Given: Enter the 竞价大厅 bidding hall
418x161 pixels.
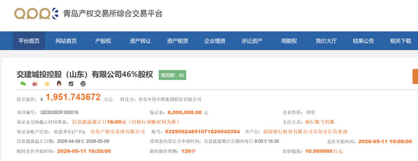Looking at the screenshot, I should [326, 41].
